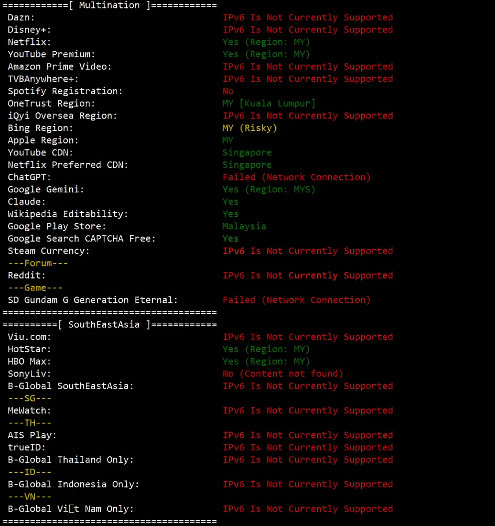
Task: Click the Spotify Registration 'No' result
Action: pyautogui.click(x=228, y=91)
